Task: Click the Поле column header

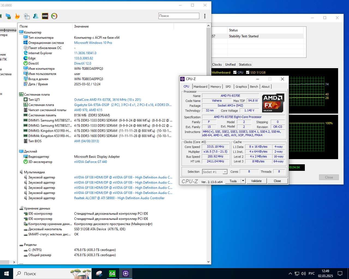Action: (x=45, y=26)
